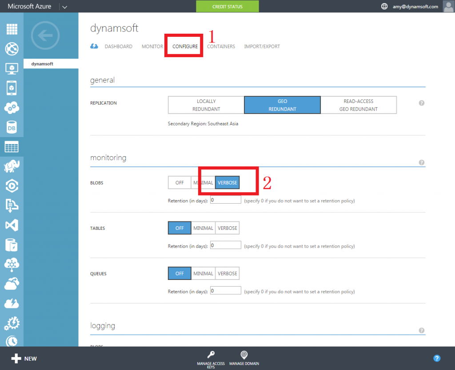The height and width of the screenshot is (370, 455).
Task: Set Queues monitoring to Minimal
Action: 203,274
